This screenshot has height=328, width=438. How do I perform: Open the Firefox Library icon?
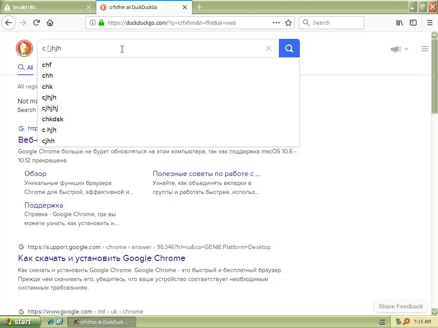[400, 23]
